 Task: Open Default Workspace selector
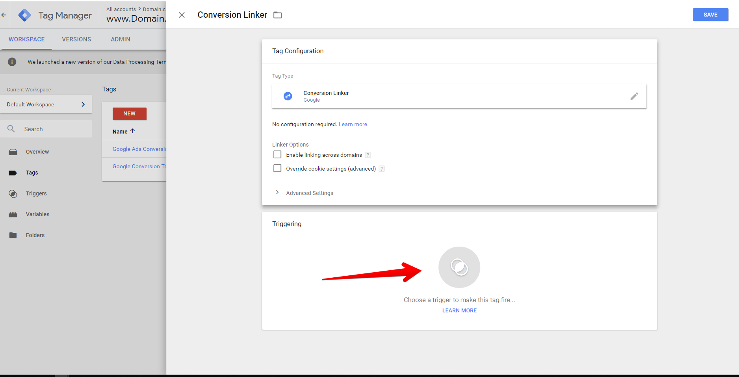(46, 104)
